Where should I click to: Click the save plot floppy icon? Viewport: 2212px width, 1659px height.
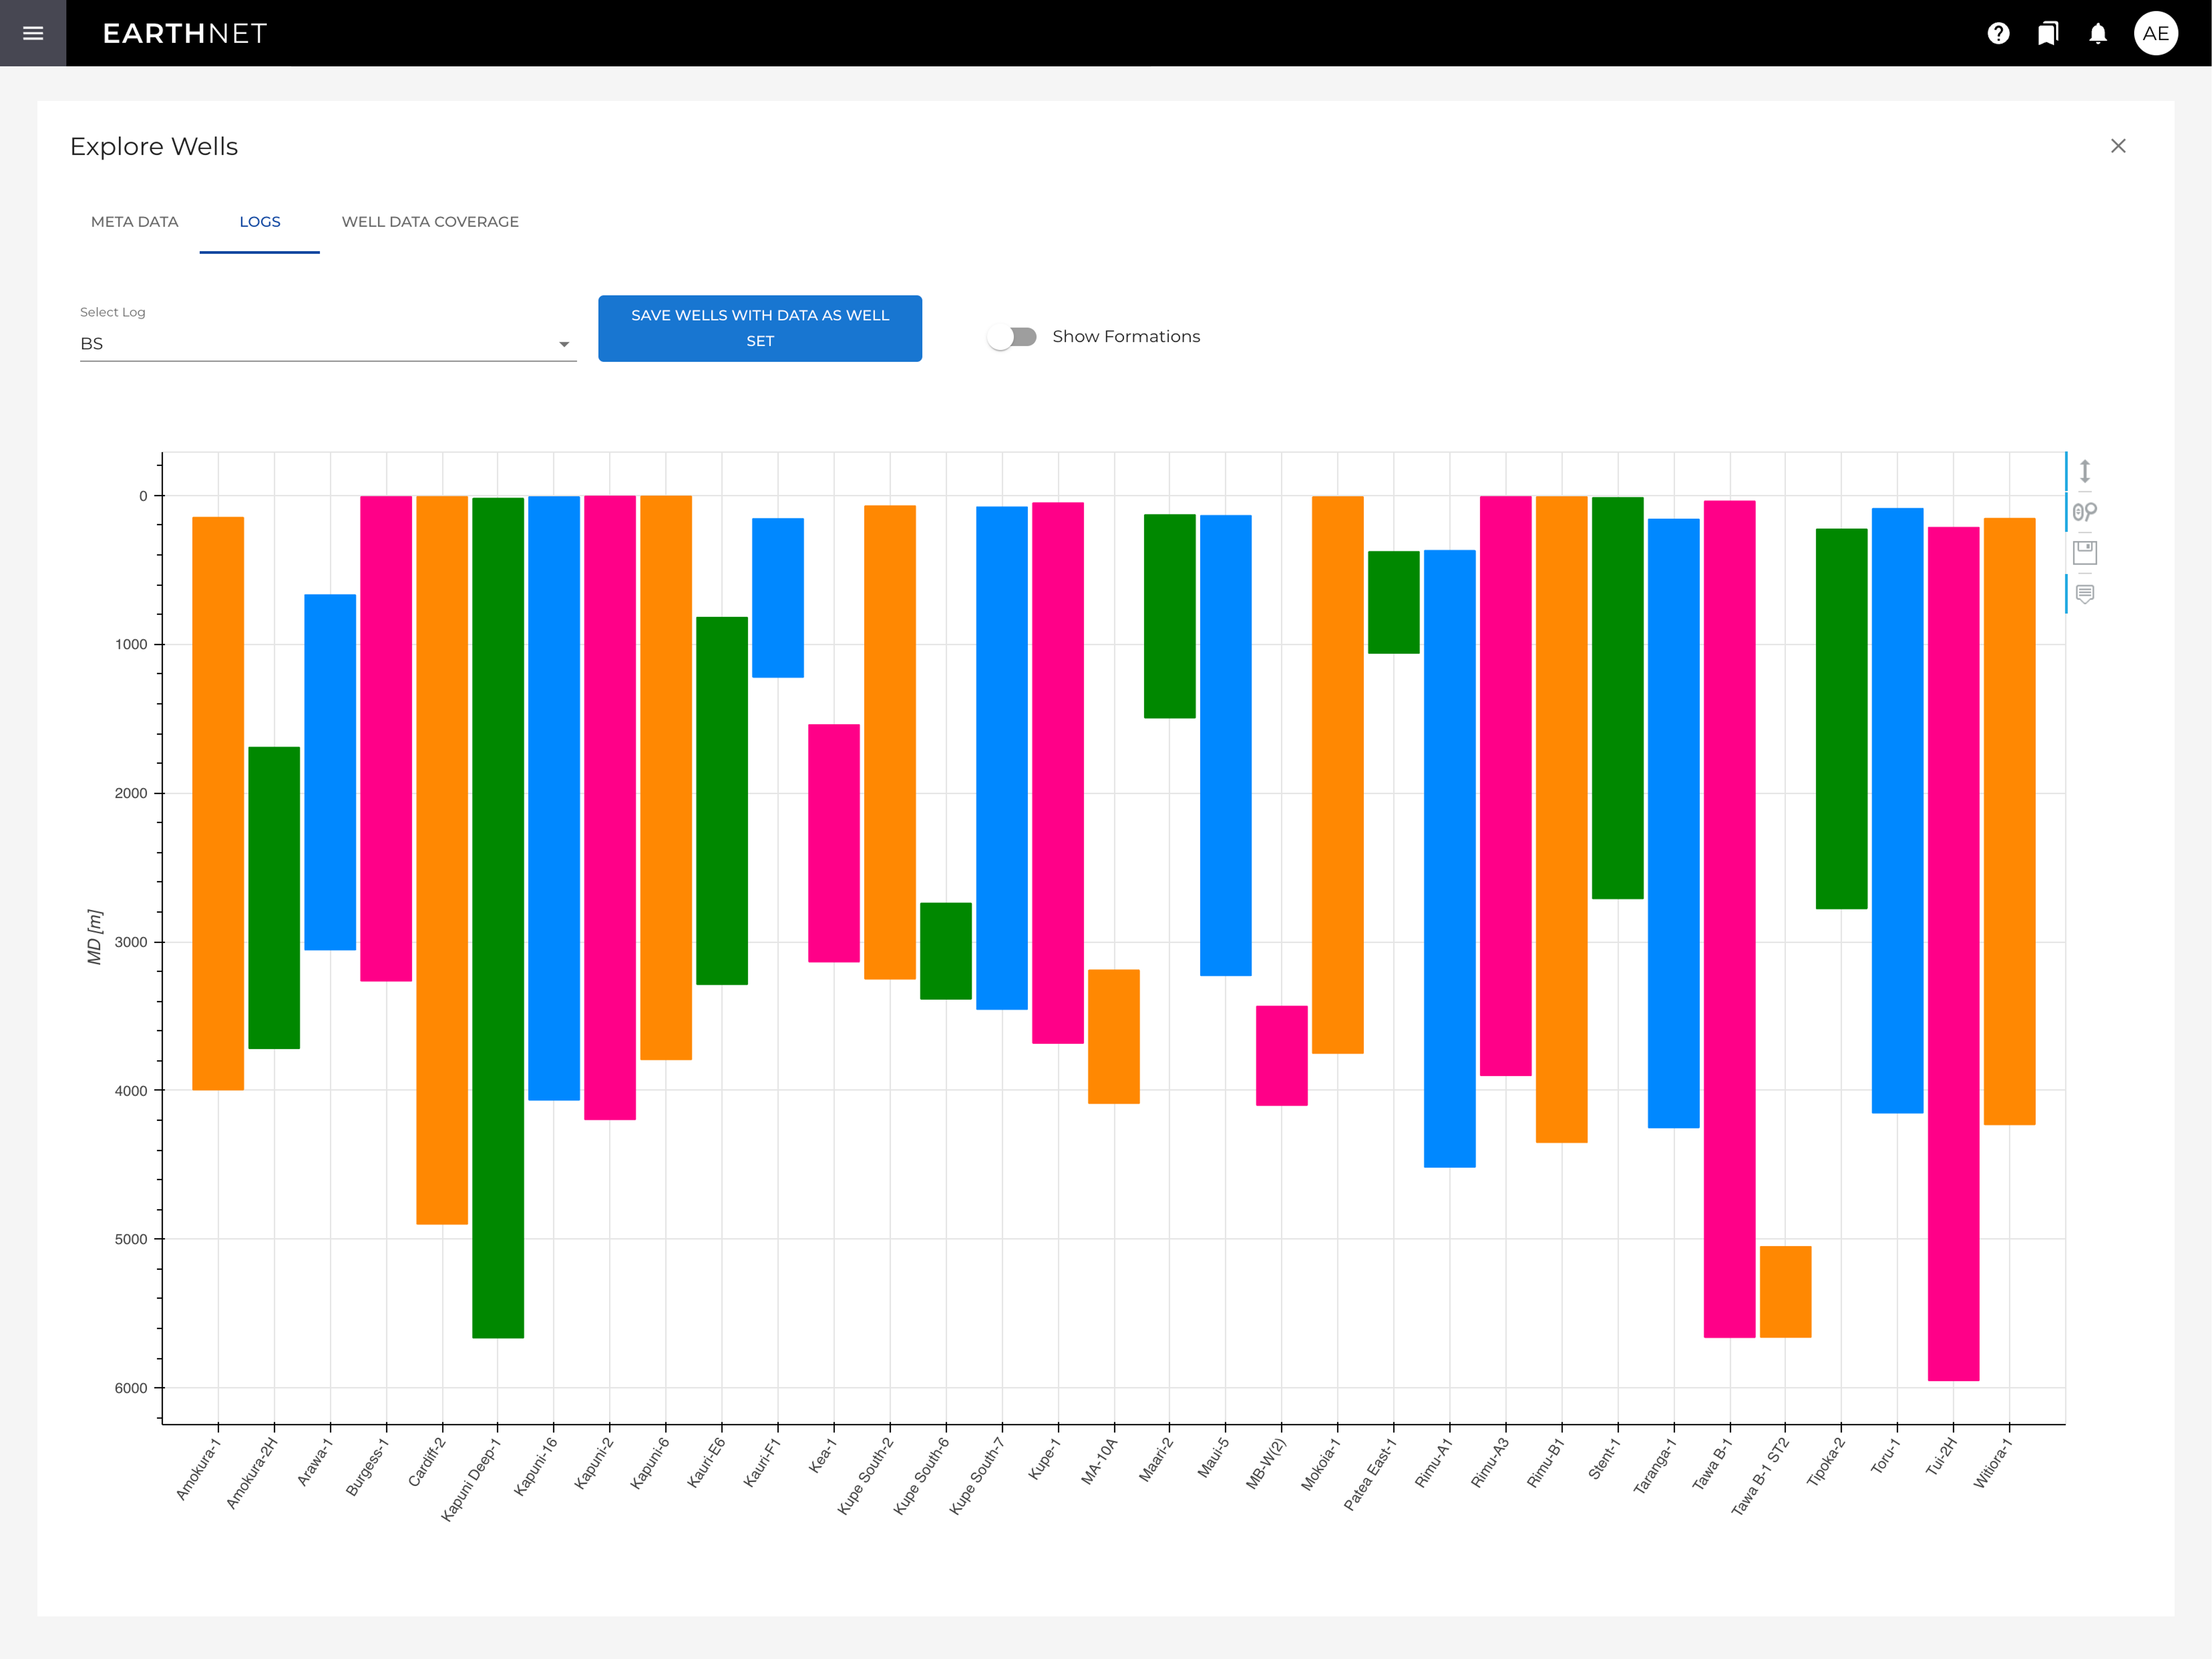2085,552
